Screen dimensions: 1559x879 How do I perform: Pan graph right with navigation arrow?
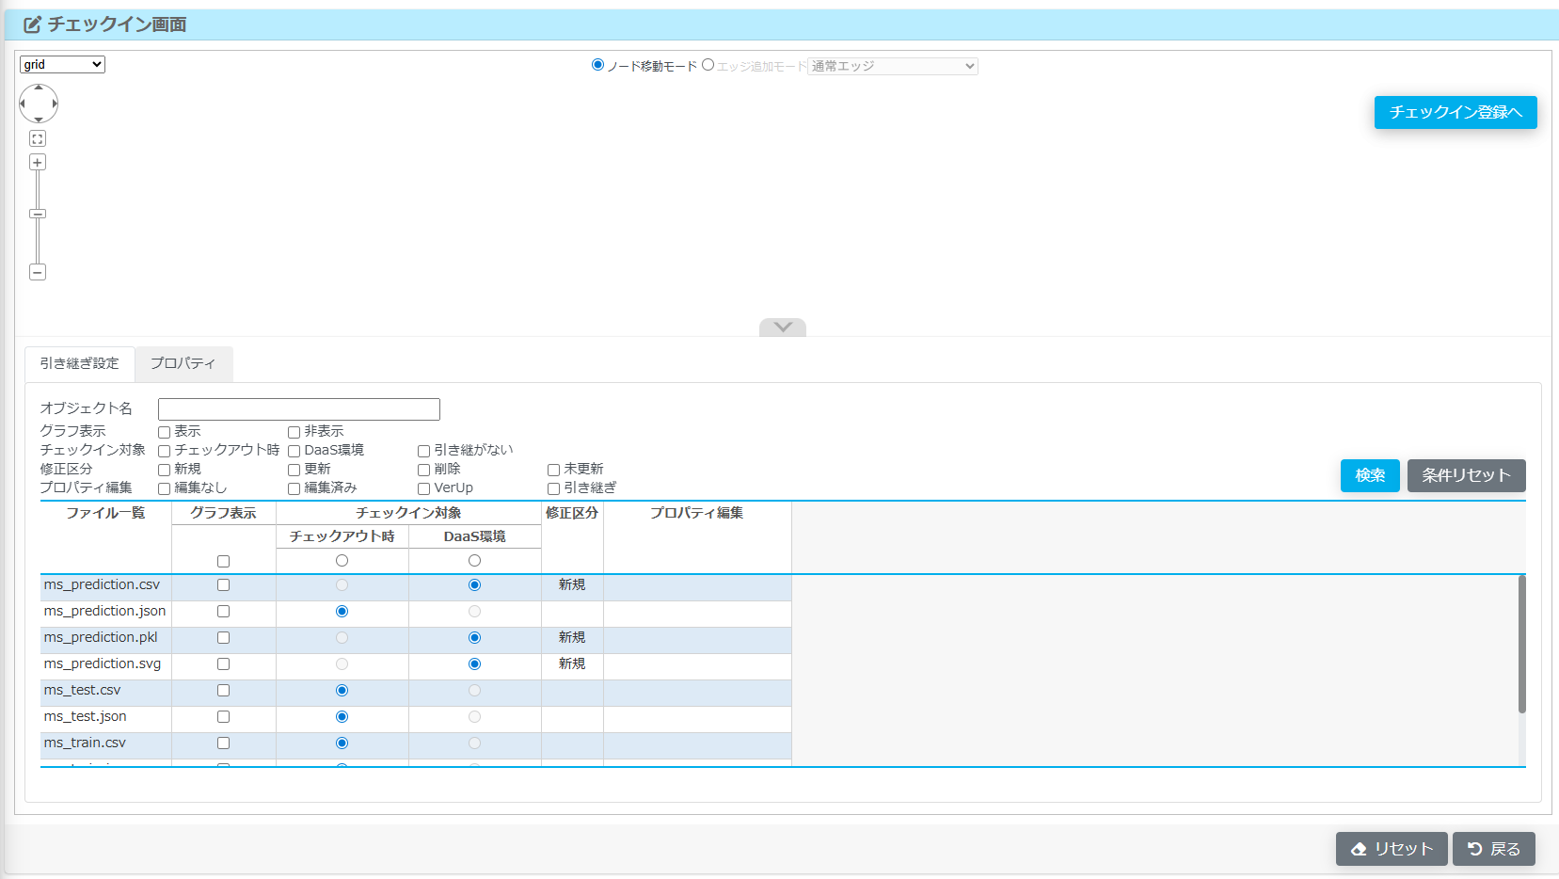[x=55, y=104]
